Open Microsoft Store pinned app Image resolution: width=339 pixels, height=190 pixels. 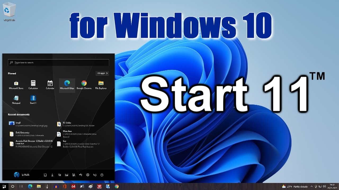(16, 85)
